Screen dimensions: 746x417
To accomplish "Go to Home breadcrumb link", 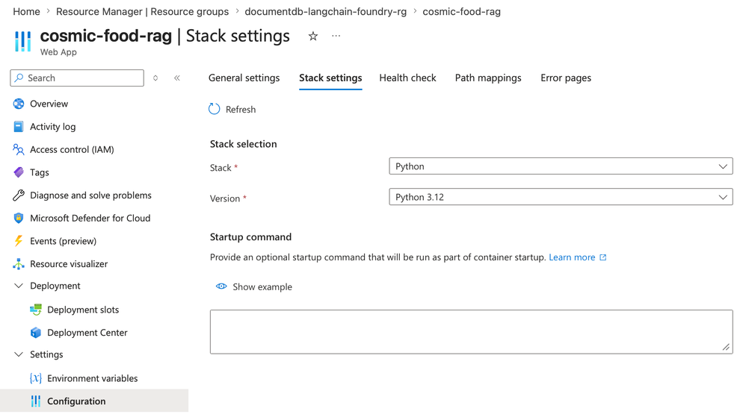I will tap(26, 11).
